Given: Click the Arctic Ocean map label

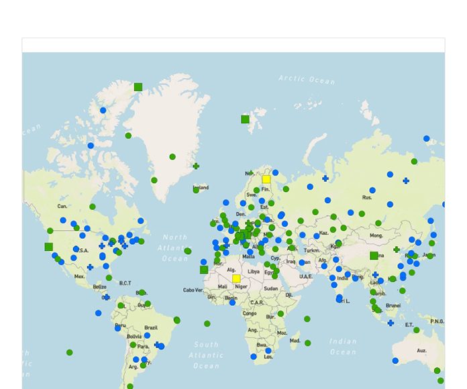Looking at the screenshot, I should [307, 80].
